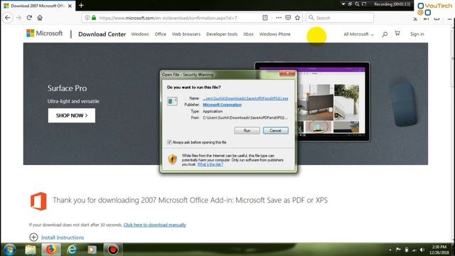455x256 pixels.
Task: Click the recording toolbar zoom magnifier icon
Action: tap(357, 4)
